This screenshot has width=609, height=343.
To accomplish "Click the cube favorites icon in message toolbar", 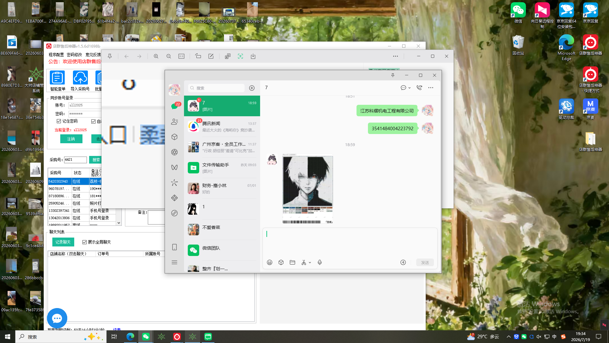I will coord(281,262).
